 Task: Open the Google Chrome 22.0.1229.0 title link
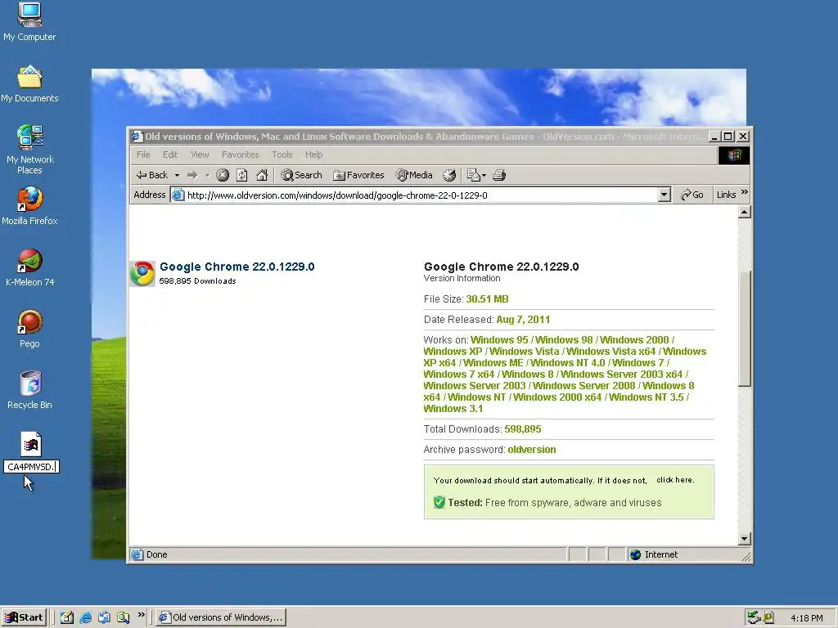tap(237, 267)
